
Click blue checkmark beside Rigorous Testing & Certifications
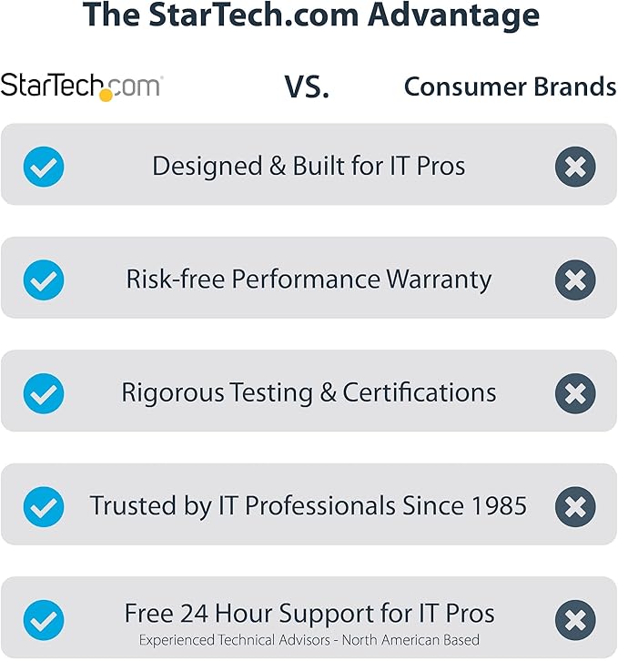pyautogui.click(x=44, y=393)
